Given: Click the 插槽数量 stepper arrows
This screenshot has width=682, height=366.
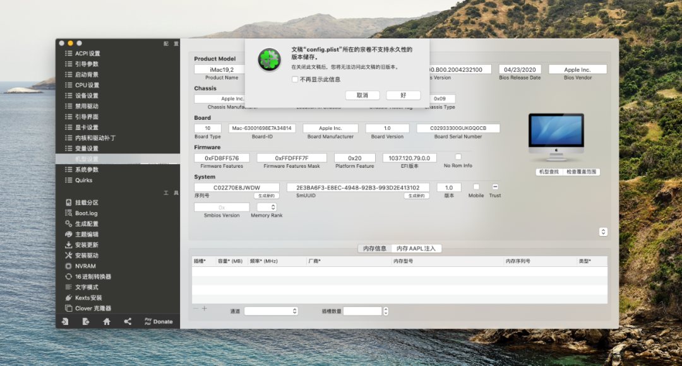Looking at the screenshot, I should coord(386,311).
